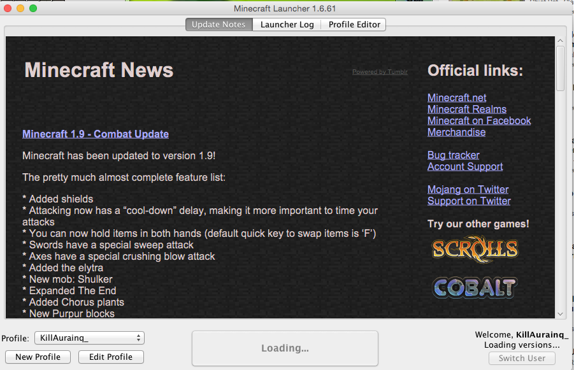
Task: Open the Launcher Log tab
Action: 287,25
